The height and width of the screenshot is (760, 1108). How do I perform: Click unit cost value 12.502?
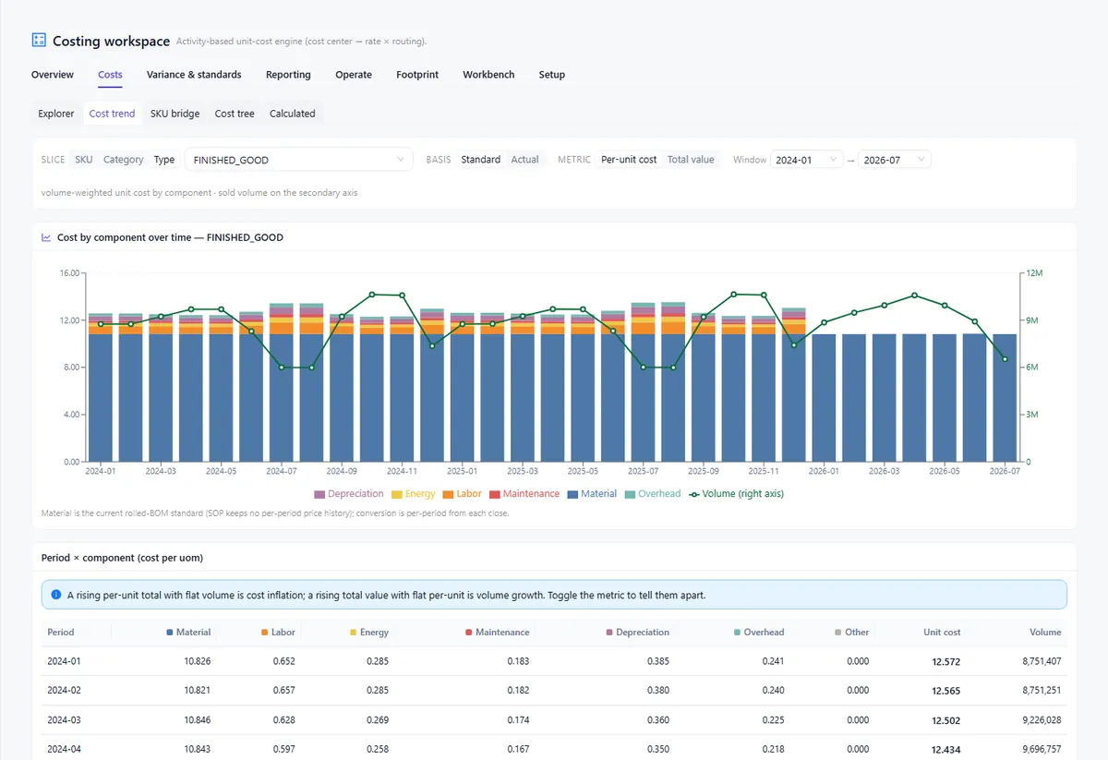tap(945, 720)
